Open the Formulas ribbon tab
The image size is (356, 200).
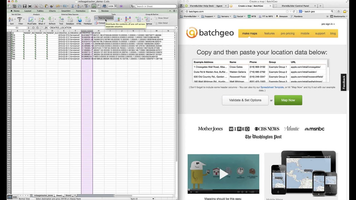coord(81,11)
